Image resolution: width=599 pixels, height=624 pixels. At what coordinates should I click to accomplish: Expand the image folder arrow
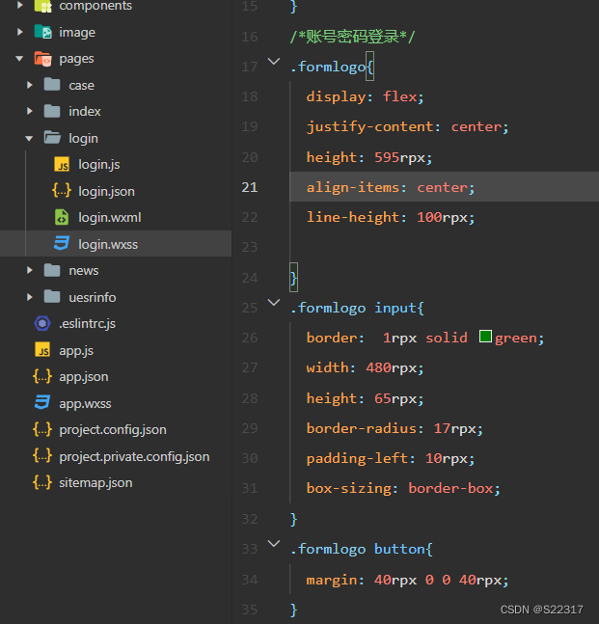coord(20,32)
